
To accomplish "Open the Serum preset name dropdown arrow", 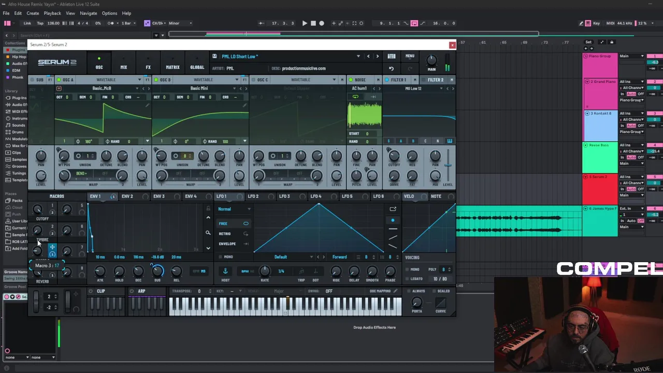I will (x=358, y=56).
